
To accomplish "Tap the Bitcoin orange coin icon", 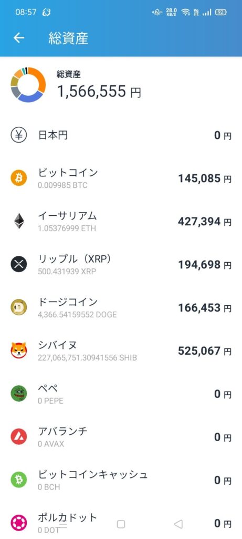I will [18, 178].
